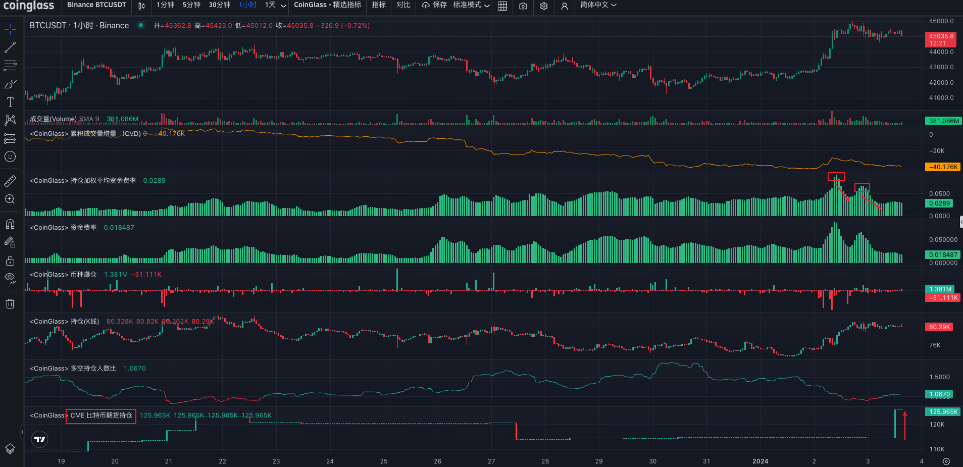Click the 对比 compare button
This screenshot has width=963, height=467.
pos(403,5)
